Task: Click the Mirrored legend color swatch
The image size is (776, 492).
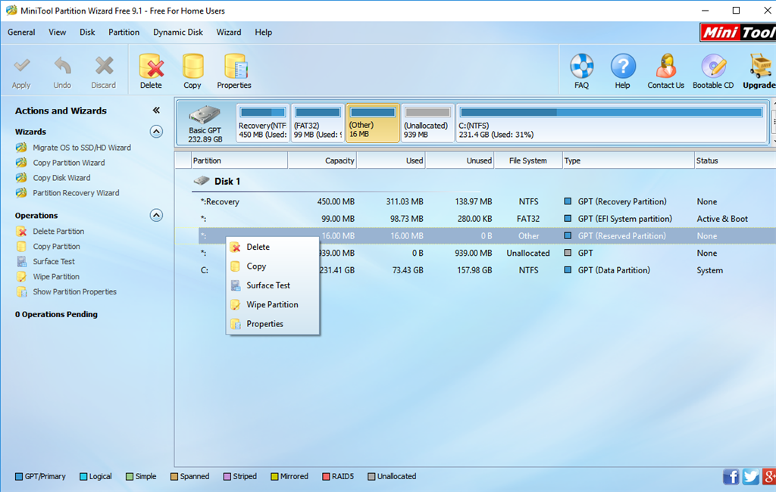Action: point(274,477)
